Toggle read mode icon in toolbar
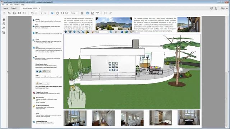The height and width of the screenshot is (129, 230). tap(98, 13)
